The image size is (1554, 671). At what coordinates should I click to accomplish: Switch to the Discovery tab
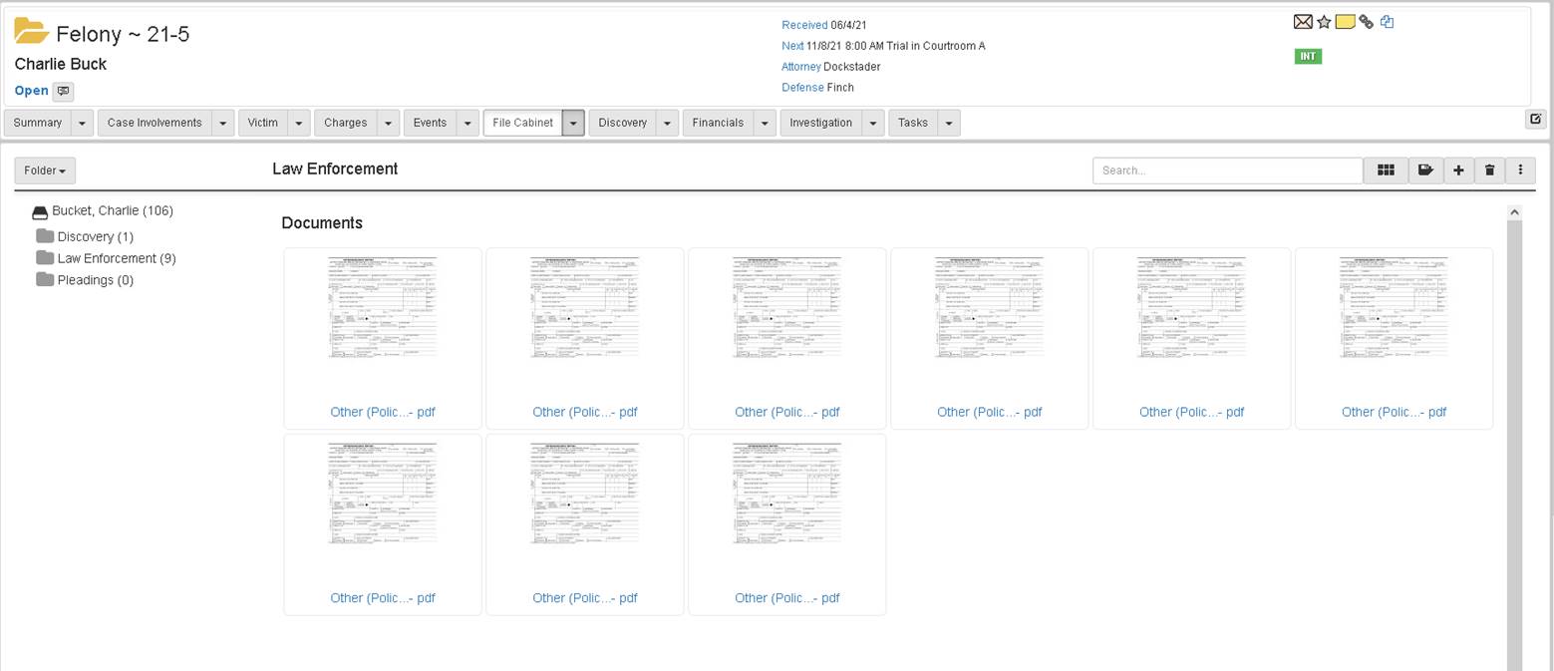[623, 123]
